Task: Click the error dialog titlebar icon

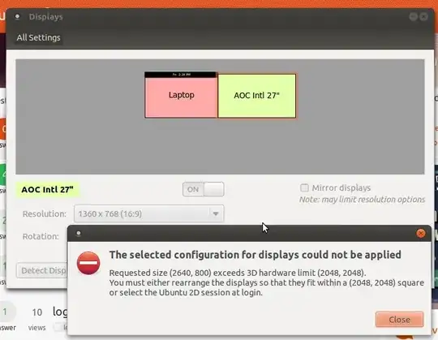Action: tap(79, 233)
